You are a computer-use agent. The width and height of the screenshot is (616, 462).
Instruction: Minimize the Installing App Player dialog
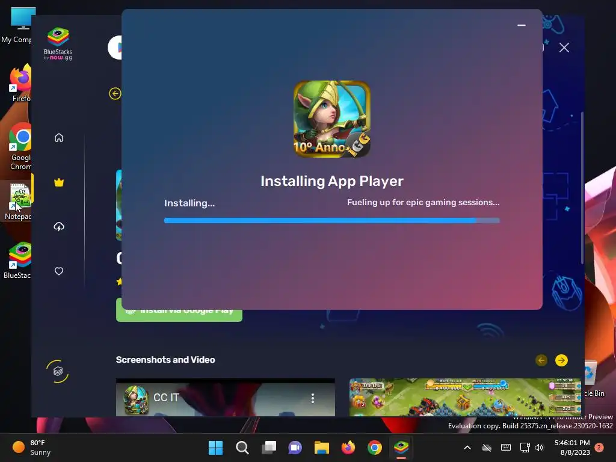522,25
